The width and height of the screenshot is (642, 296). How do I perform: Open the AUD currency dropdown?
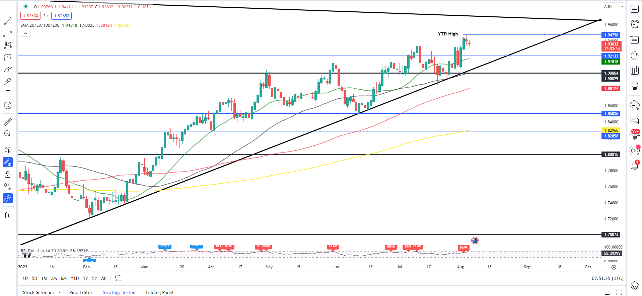[614, 7]
